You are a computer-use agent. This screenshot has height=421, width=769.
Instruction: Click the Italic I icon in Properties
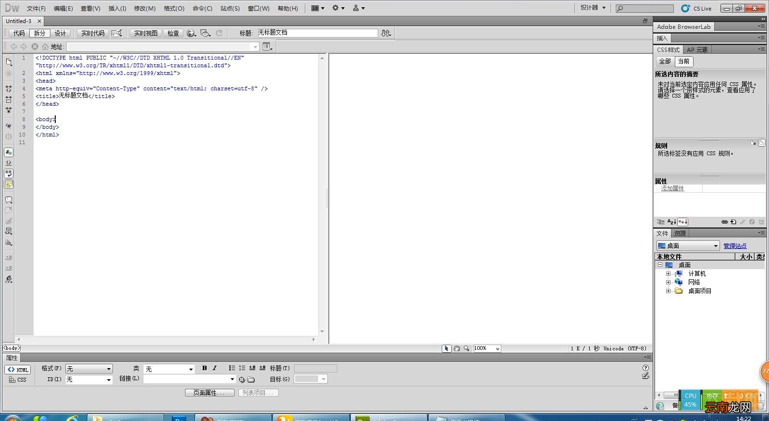coord(214,368)
